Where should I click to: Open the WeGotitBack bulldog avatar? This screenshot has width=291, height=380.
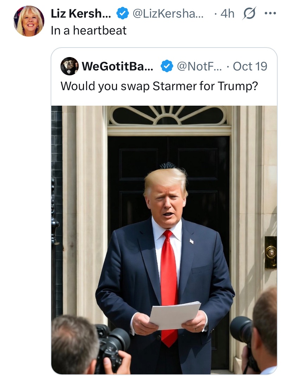70,66
